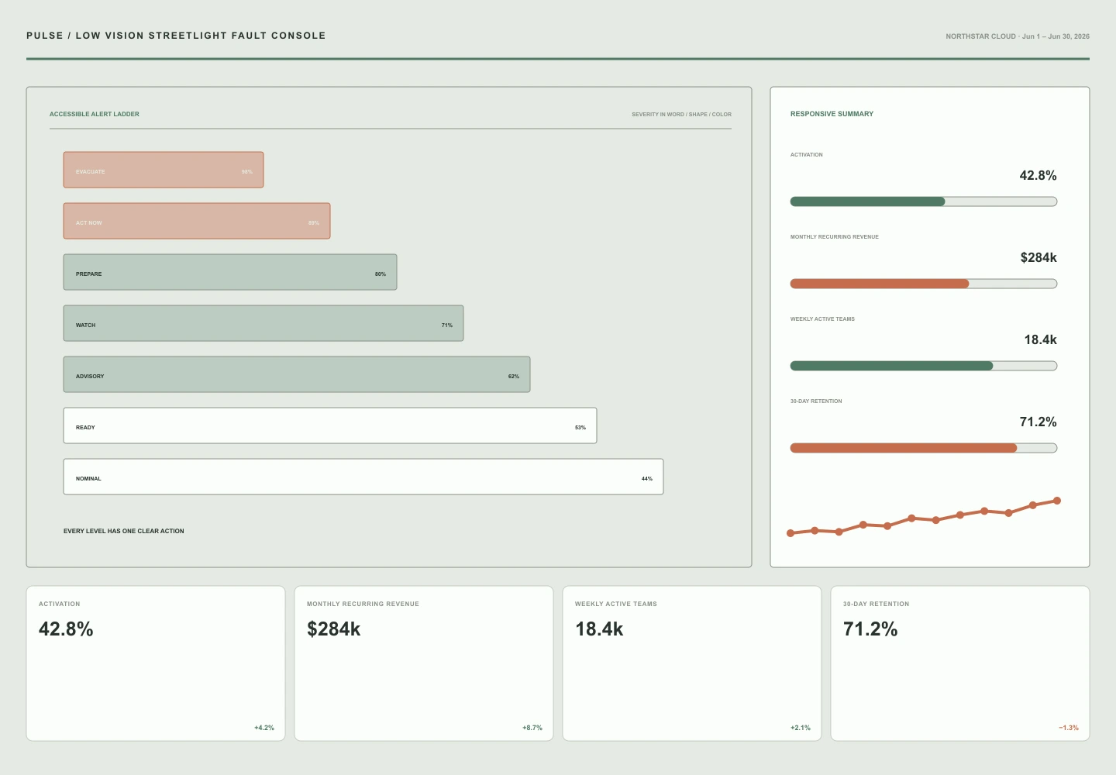Click the first point on the trend line

(x=790, y=533)
